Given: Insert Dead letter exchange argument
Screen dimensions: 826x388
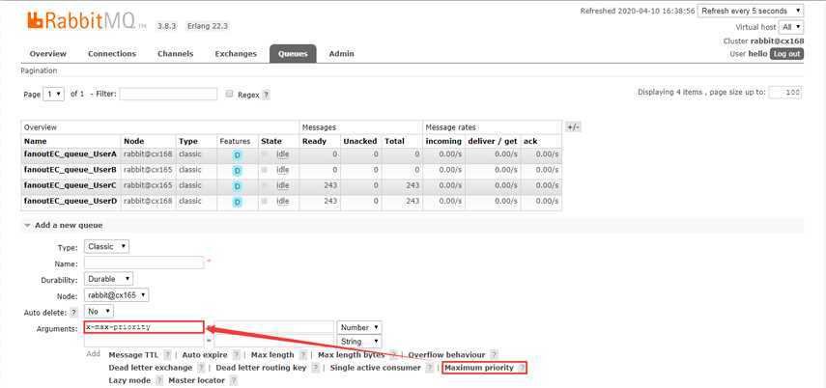Looking at the screenshot, I should (x=150, y=368).
